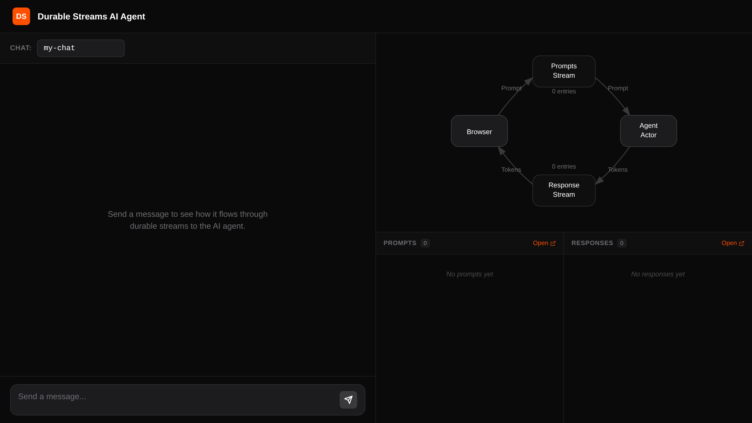752x423 pixels.
Task: Click the Durable Streams AI Agent title
Action: pos(91,16)
